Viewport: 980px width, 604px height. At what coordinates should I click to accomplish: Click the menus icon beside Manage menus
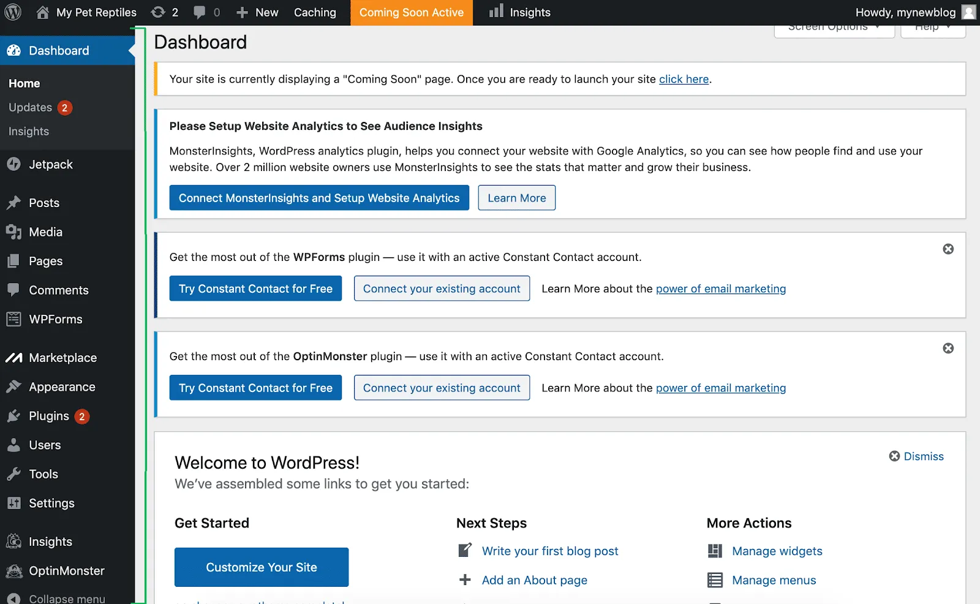[715, 580]
